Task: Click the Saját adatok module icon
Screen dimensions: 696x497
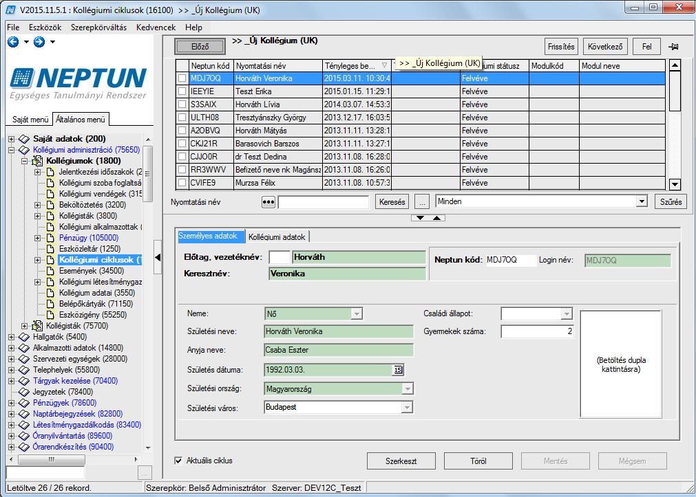Action: pyautogui.click(x=24, y=140)
